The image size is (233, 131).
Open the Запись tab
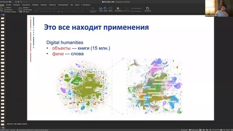click(77, 5)
